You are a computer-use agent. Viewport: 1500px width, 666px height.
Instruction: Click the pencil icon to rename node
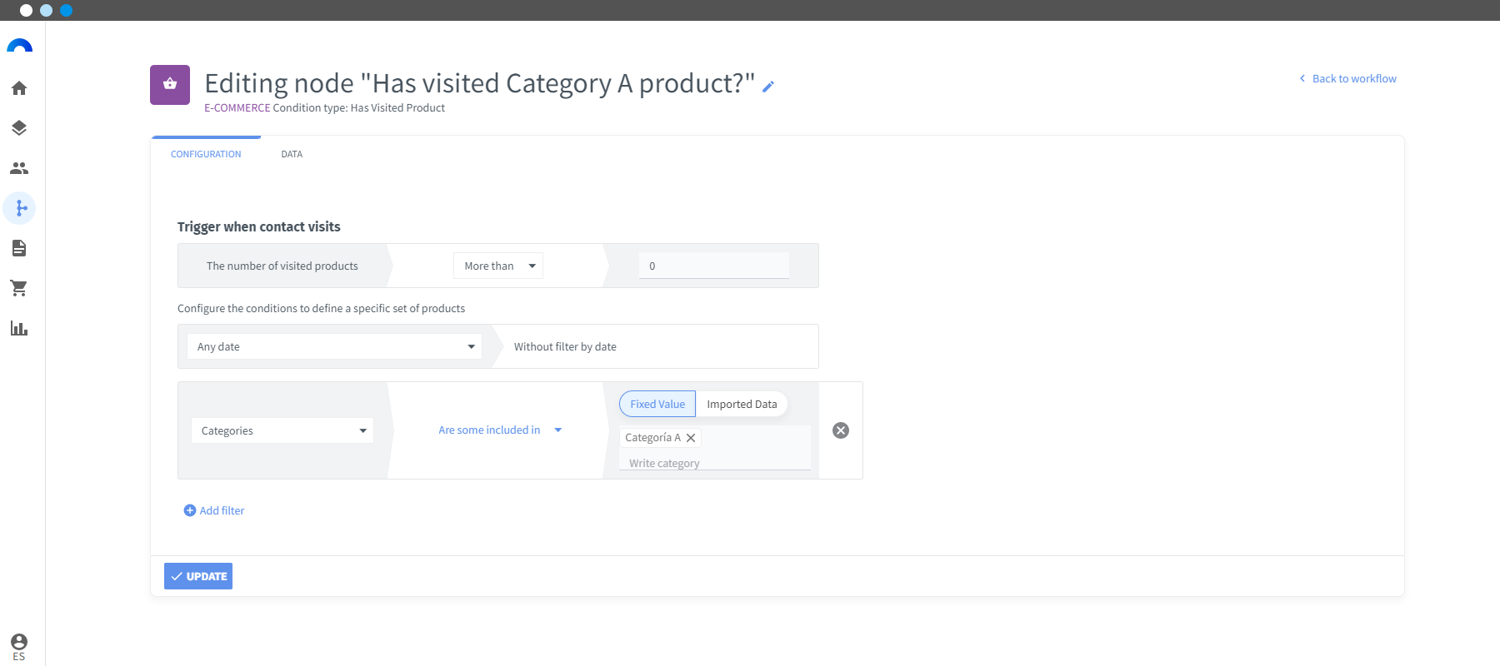pyautogui.click(x=768, y=87)
